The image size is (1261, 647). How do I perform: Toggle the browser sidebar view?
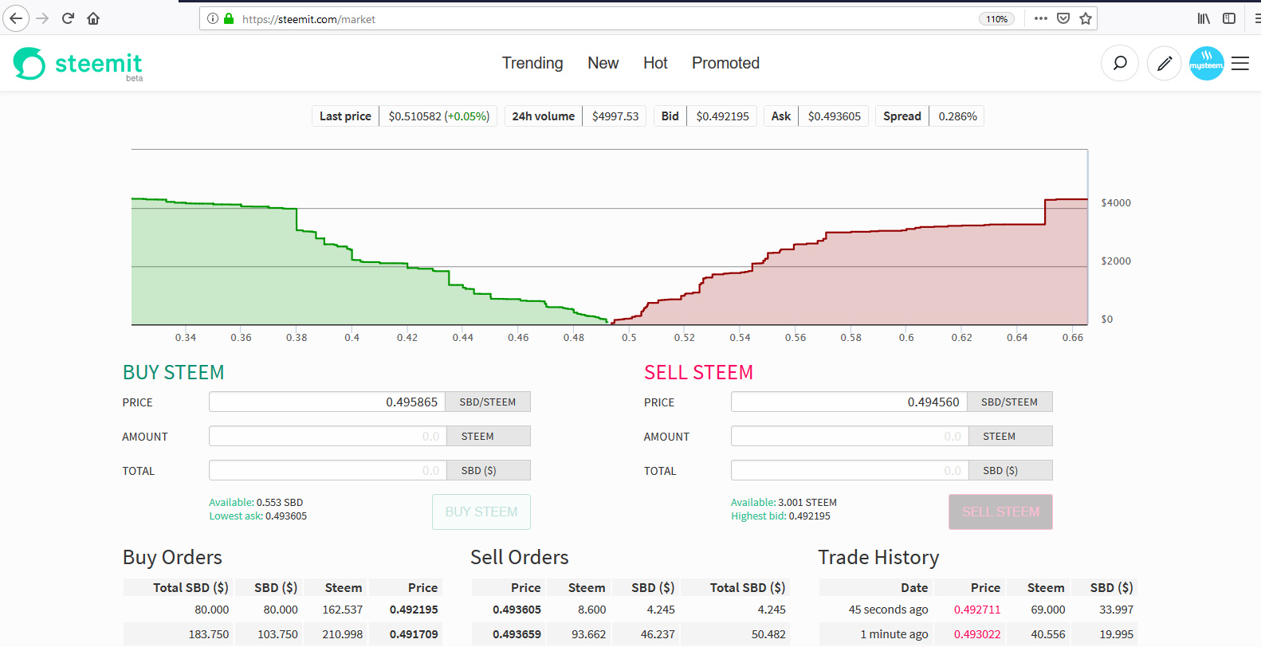(x=1229, y=18)
